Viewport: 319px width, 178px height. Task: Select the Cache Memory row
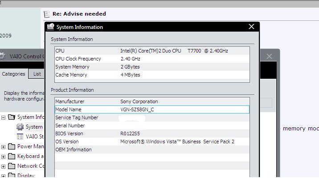[x=152, y=75]
